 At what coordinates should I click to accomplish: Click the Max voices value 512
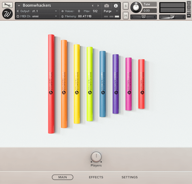pos(95,11)
